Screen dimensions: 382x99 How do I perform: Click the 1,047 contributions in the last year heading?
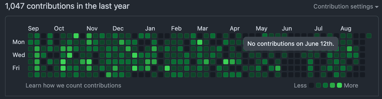[x=67, y=6]
